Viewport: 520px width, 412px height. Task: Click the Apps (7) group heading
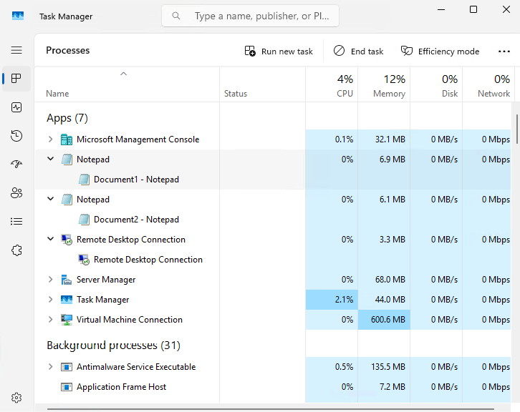67,118
